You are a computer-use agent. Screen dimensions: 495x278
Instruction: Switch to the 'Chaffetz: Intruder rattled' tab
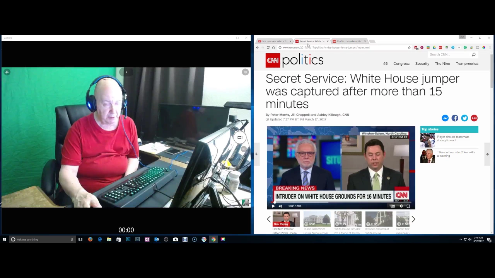pos(349,41)
